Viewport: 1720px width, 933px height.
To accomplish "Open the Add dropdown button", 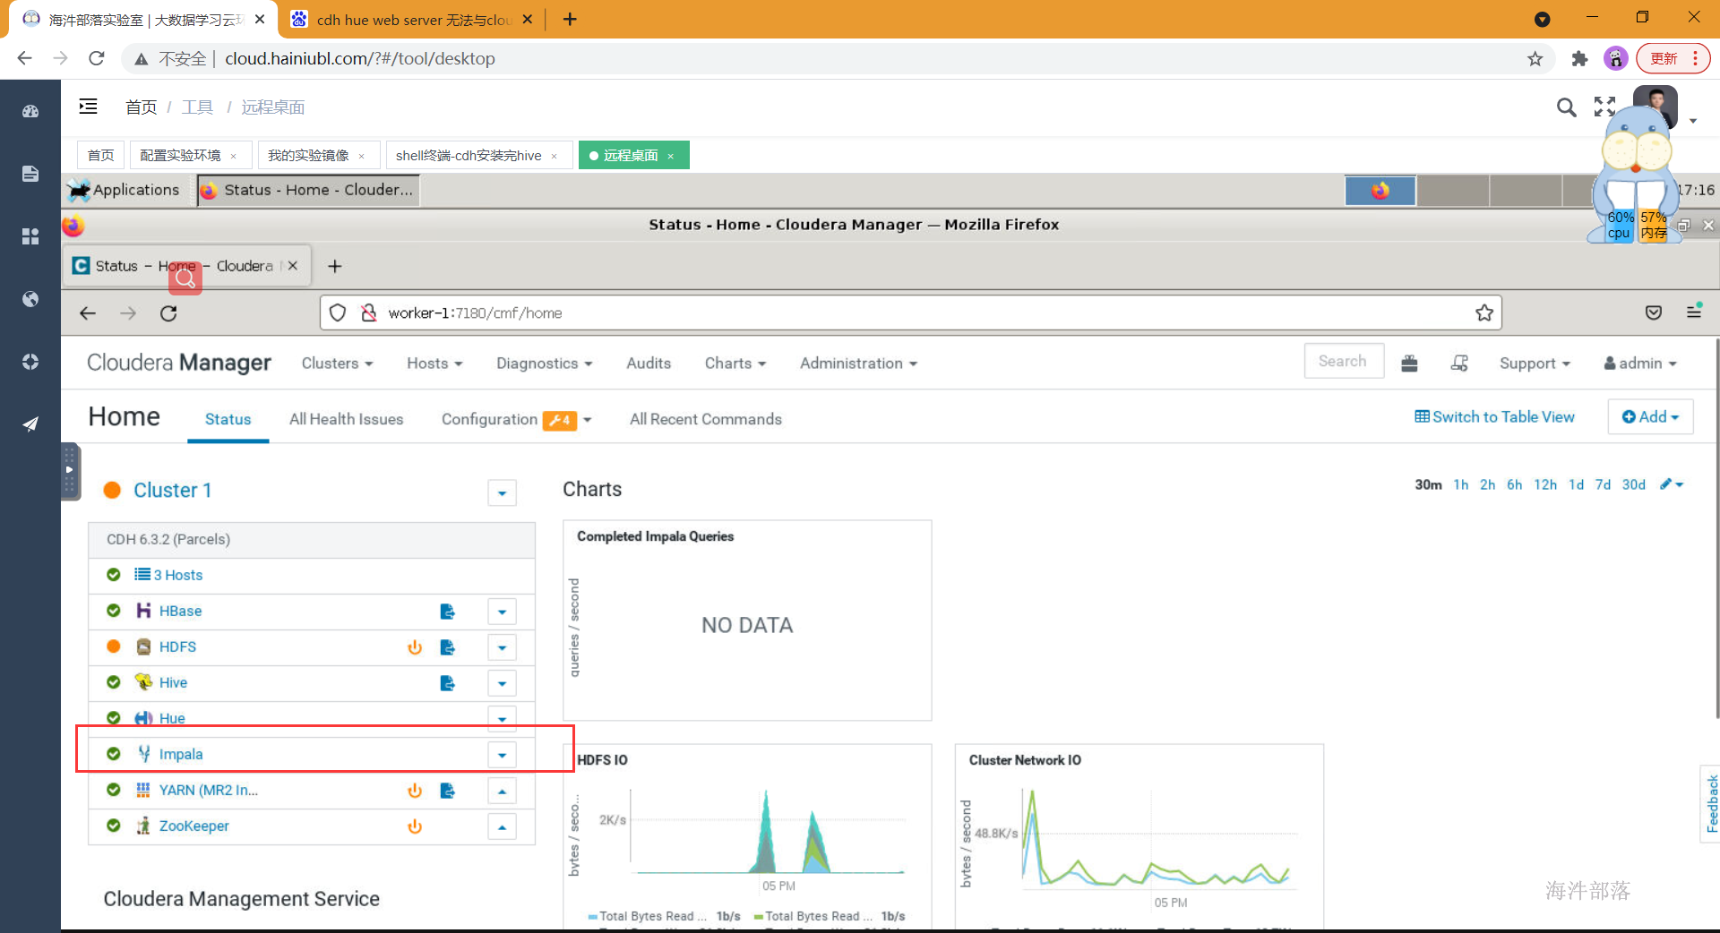I will pyautogui.click(x=1650, y=417).
